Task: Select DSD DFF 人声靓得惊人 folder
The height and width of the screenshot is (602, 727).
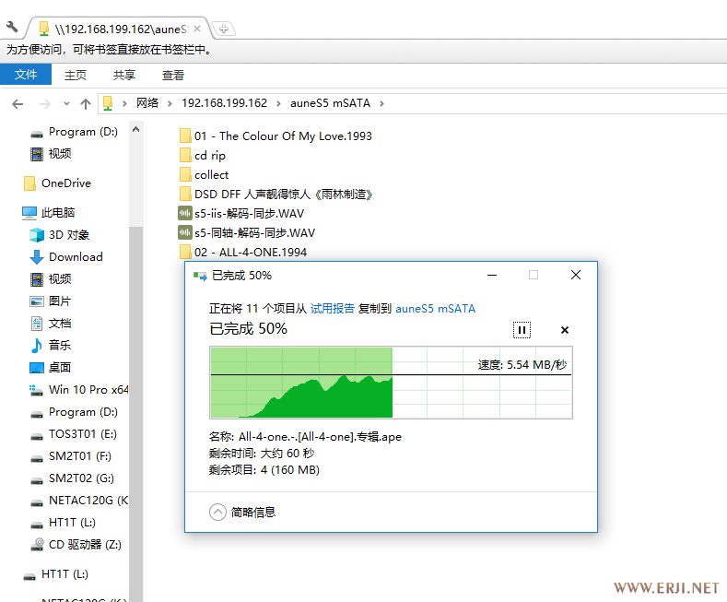Action: tap(276, 195)
